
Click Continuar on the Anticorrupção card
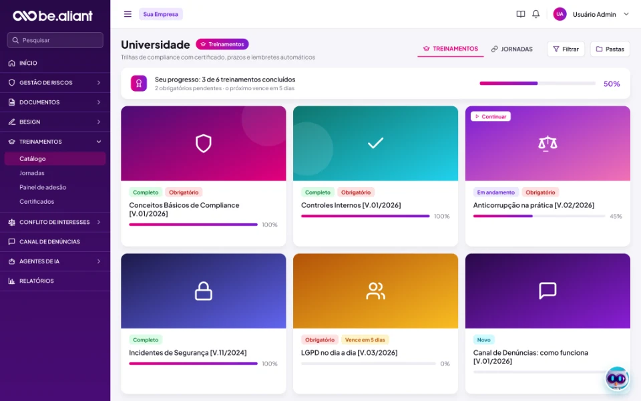point(491,116)
